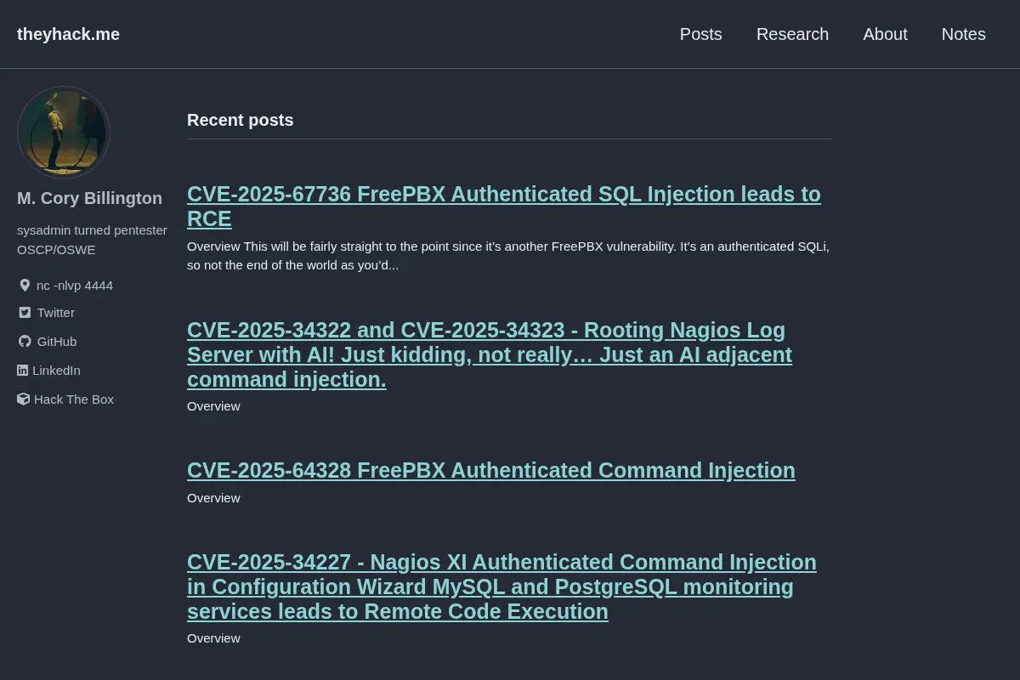1020x680 pixels.
Task: Open the CVE-2025-34322 Nagios Log Server post
Action: click(490, 354)
